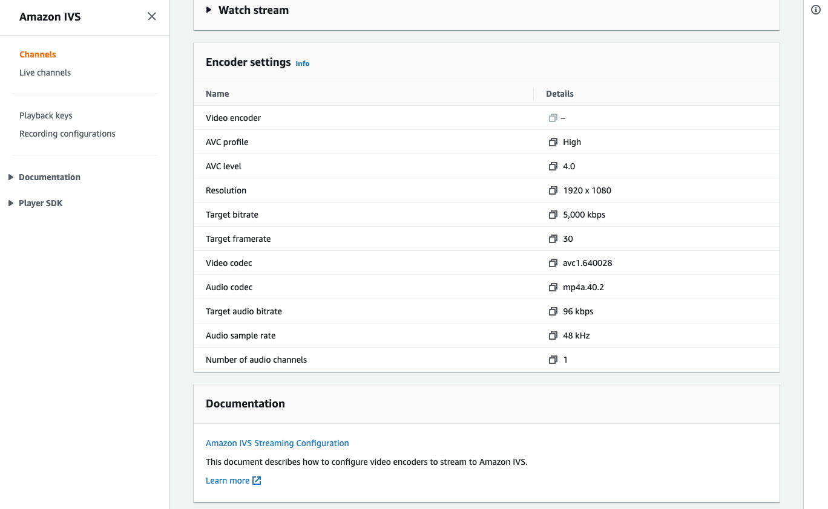
Task: Click the AVC profile row label
Action: [x=227, y=142]
